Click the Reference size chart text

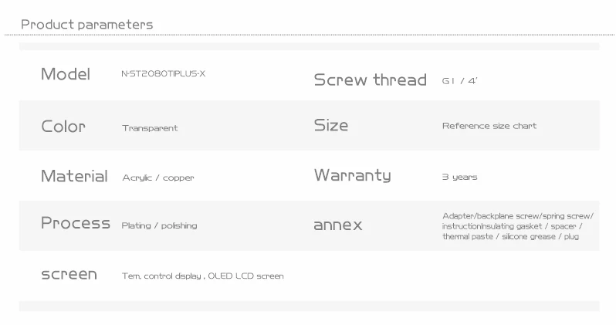coord(489,126)
